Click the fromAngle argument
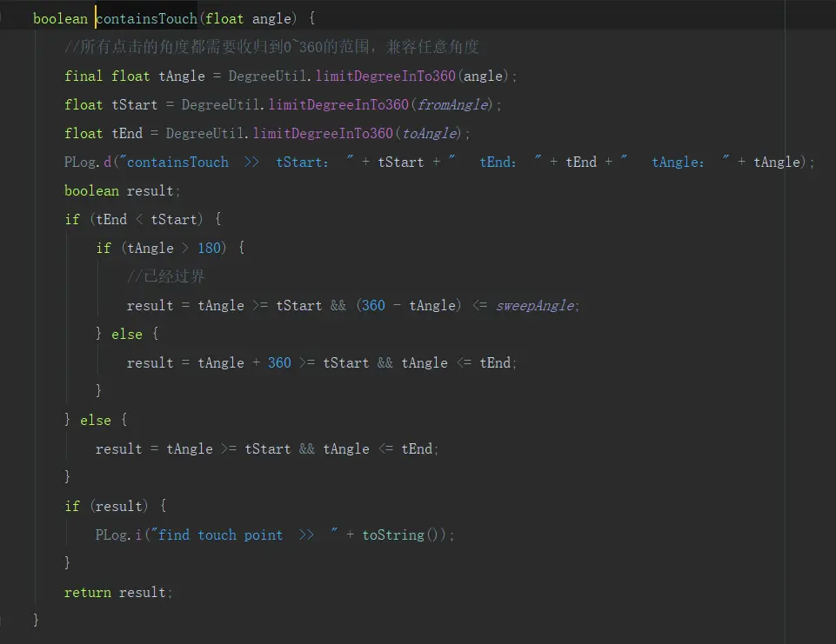 click(452, 105)
